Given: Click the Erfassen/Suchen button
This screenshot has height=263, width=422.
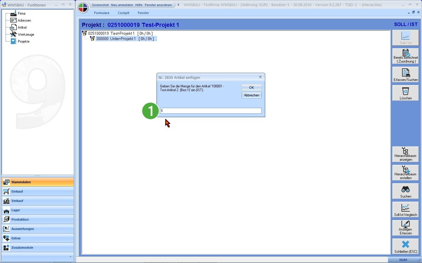Looking at the screenshot, I should tap(406, 75).
